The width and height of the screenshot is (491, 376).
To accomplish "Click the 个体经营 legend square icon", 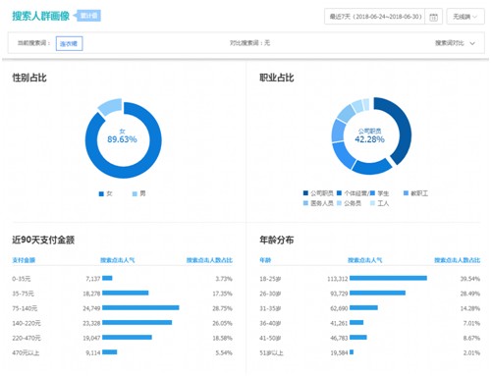I will tap(339, 193).
